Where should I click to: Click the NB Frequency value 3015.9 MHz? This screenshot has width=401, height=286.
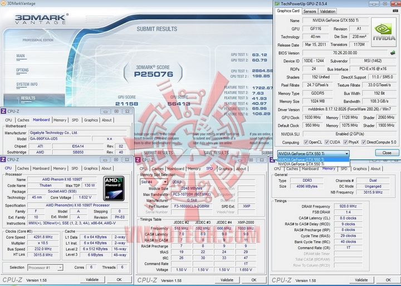[x=373, y=192]
